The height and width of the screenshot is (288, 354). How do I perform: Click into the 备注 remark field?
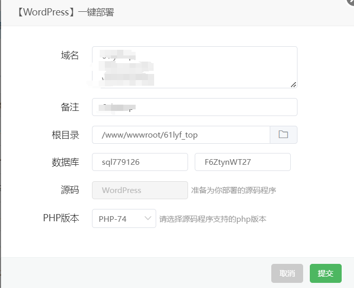coord(194,107)
